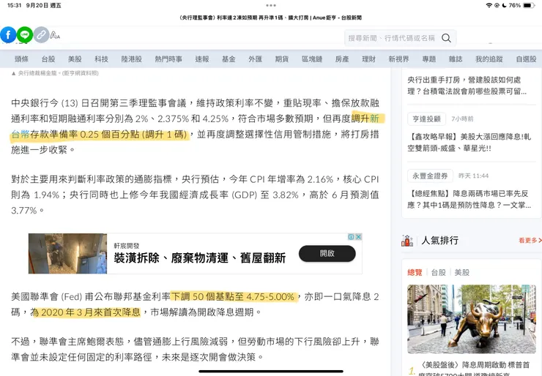Tap the page title at top
The width and height of the screenshot is (542, 376).
click(x=271, y=18)
